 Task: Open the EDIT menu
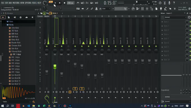point(6,3)
